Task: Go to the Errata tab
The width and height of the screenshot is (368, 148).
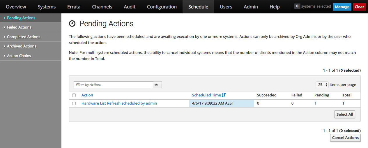Action: pyautogui.click(x=74, y=7)
